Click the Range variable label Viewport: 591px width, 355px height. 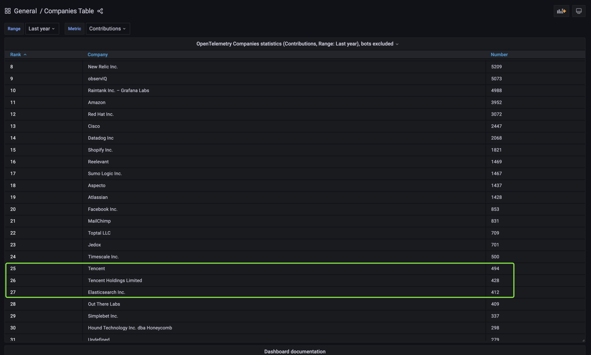click(x=13, y=28)
